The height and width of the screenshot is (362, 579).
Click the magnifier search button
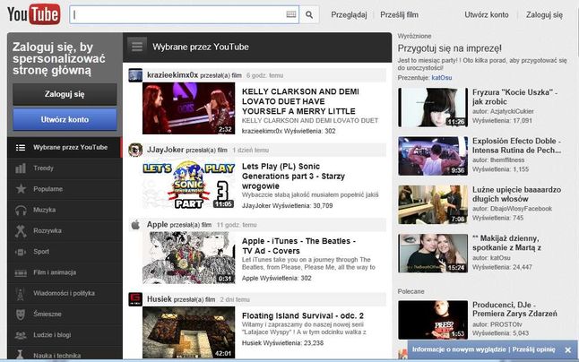[309, 14]
